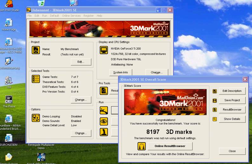Screen dimensions: 252x164
Task: Click the Demo Looping Disabled value
Action: coord(76,117)
